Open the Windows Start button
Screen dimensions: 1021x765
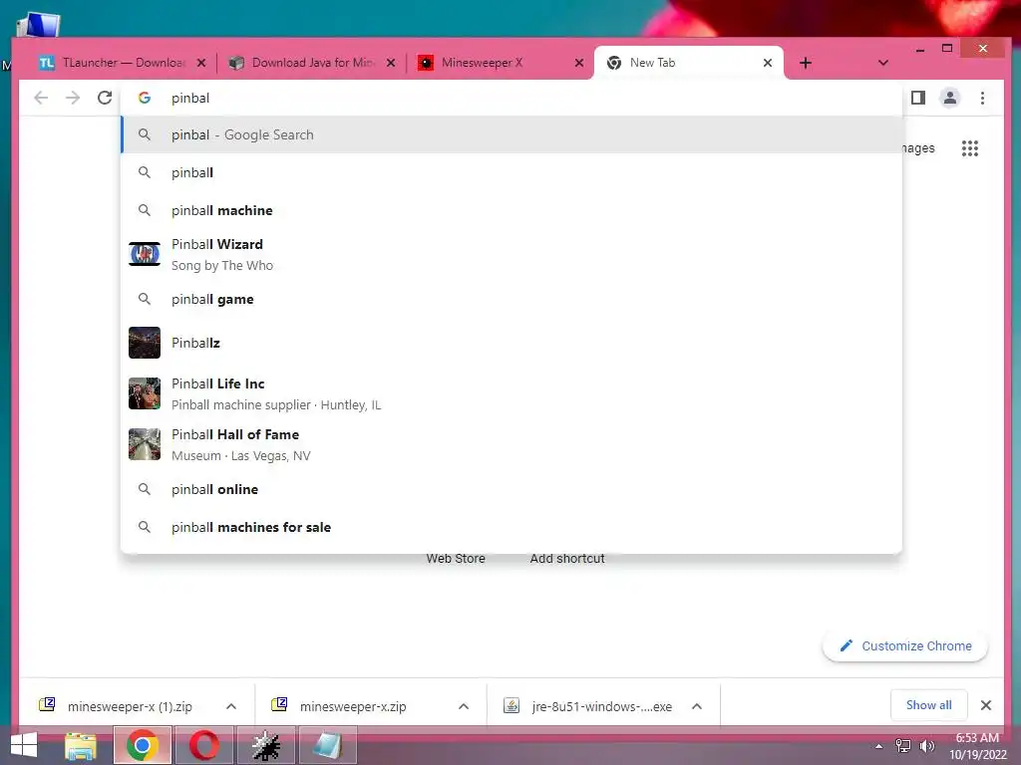click(24, 745)
